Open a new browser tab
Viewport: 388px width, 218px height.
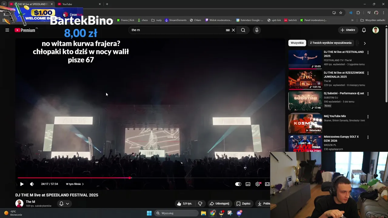[107, 4]
